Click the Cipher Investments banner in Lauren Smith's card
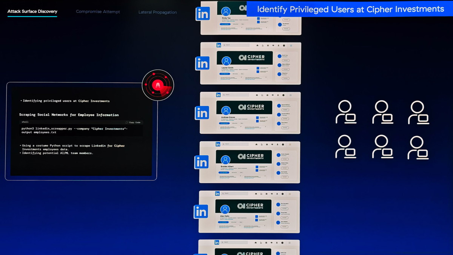The image size is (453, 255). [245, 58]
